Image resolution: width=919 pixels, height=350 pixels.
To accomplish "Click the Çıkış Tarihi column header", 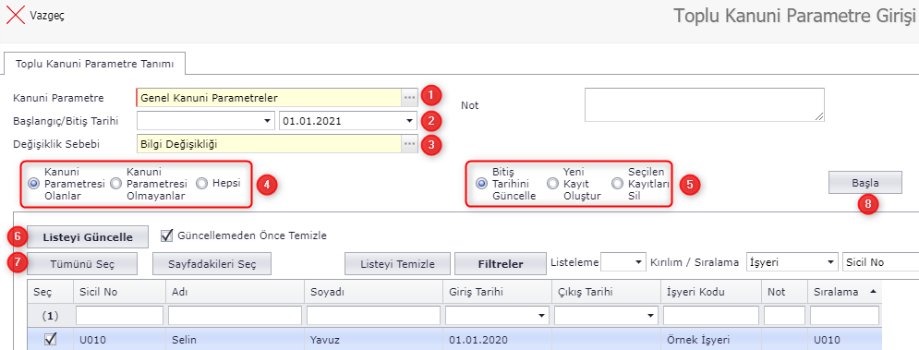I will (607, 292).
